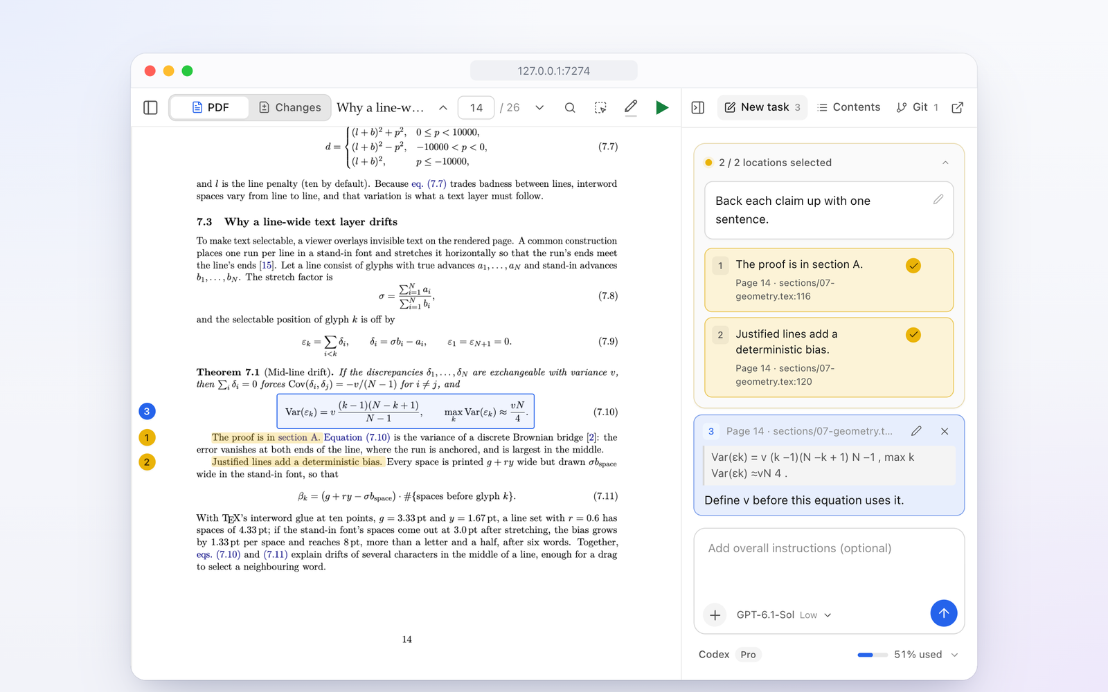Edit the 'Back each claim up' instruction
Viewport: 1108px width, 692px height.
(x=938, y=199)
